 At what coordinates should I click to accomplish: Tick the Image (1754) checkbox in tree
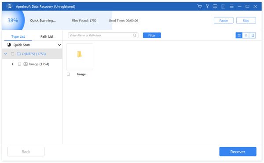tap(19, 64)
